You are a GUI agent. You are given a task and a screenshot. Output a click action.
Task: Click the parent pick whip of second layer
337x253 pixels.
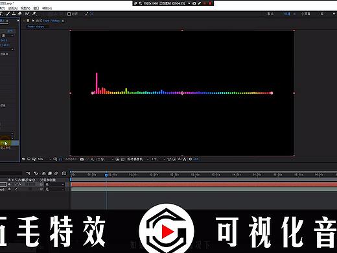click(41, 189)
